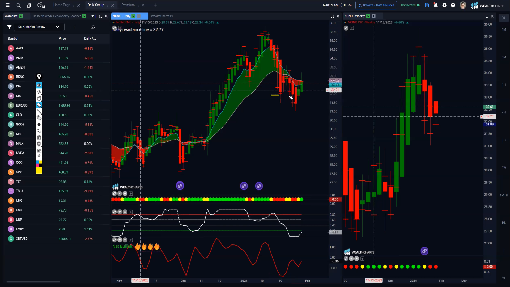Image resolution: width=510 pixels, height=287 pixels.
Task: Toggle the T badge on NCNO Daily tab
Action: point(139,16)
